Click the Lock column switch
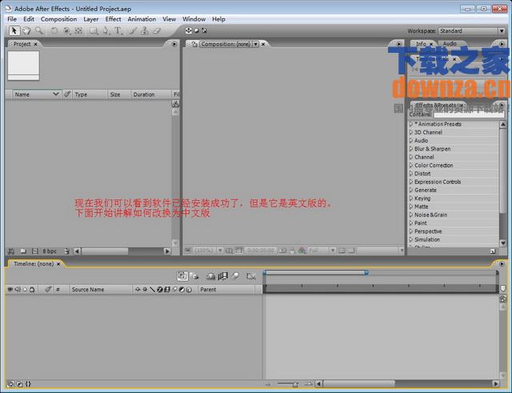Viewport: 512px width, 393px height. (32, 290)
